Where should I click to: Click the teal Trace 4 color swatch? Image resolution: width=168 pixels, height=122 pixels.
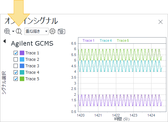22,72
